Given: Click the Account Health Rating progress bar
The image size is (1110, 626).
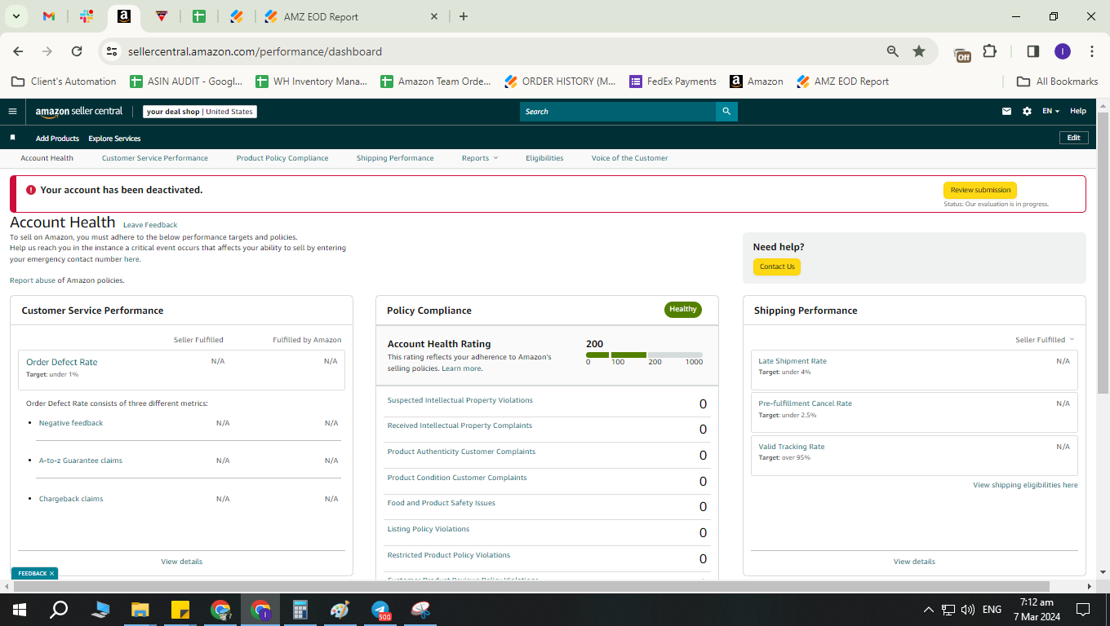Looking at the screenshot, I should click(645, 355).
